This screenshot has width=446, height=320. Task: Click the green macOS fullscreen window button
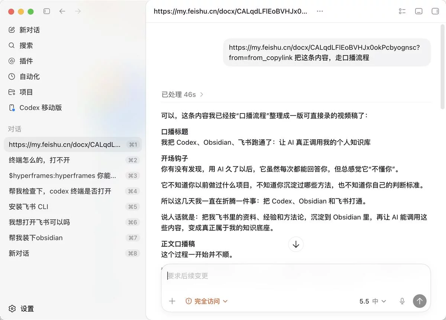click(x=30, y=12)
